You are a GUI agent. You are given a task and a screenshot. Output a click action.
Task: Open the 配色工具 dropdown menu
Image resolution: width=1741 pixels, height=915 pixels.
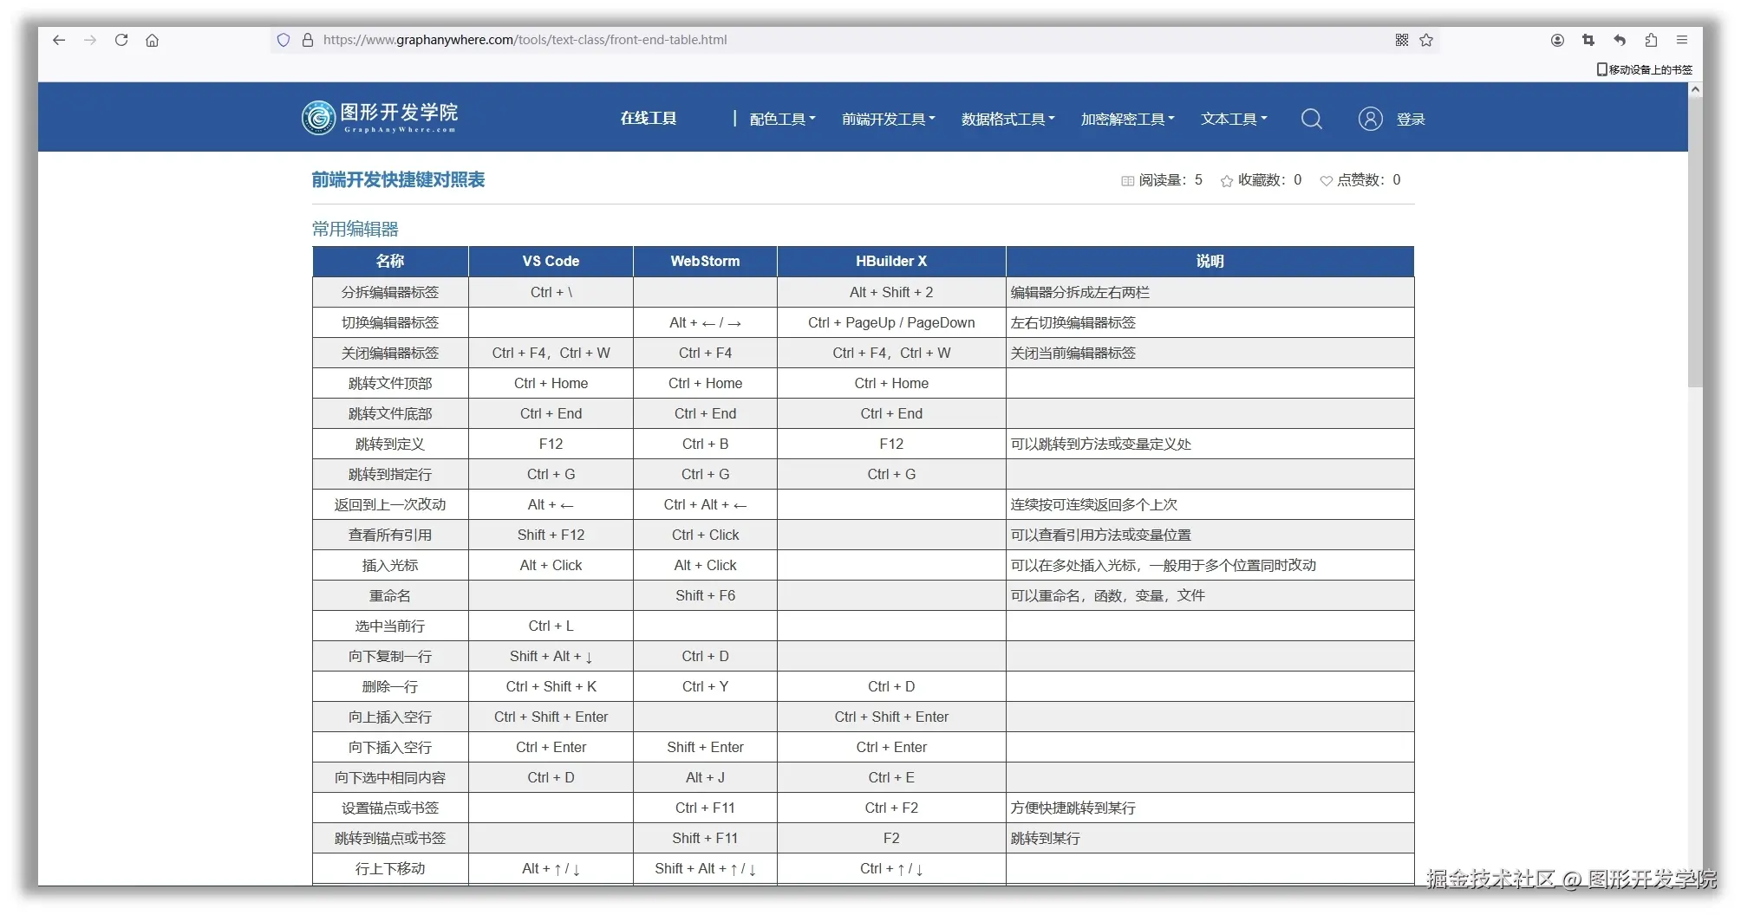coord(779,119)
